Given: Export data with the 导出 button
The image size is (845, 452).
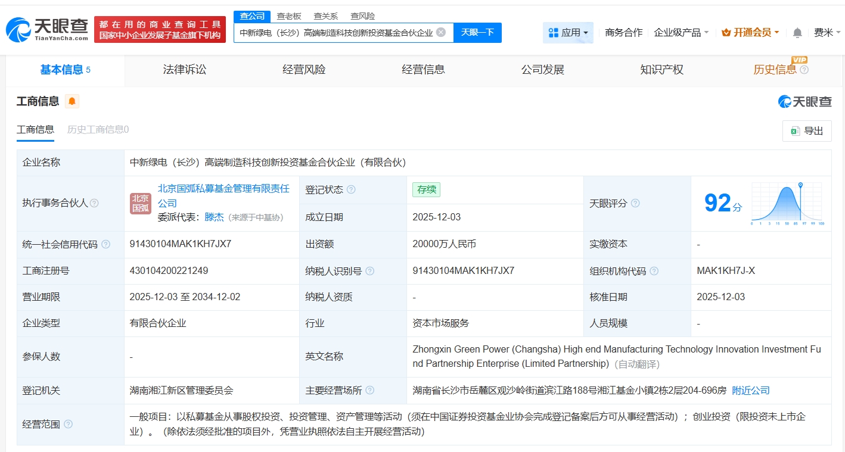Looking at the screenshot, I should 807,131.
